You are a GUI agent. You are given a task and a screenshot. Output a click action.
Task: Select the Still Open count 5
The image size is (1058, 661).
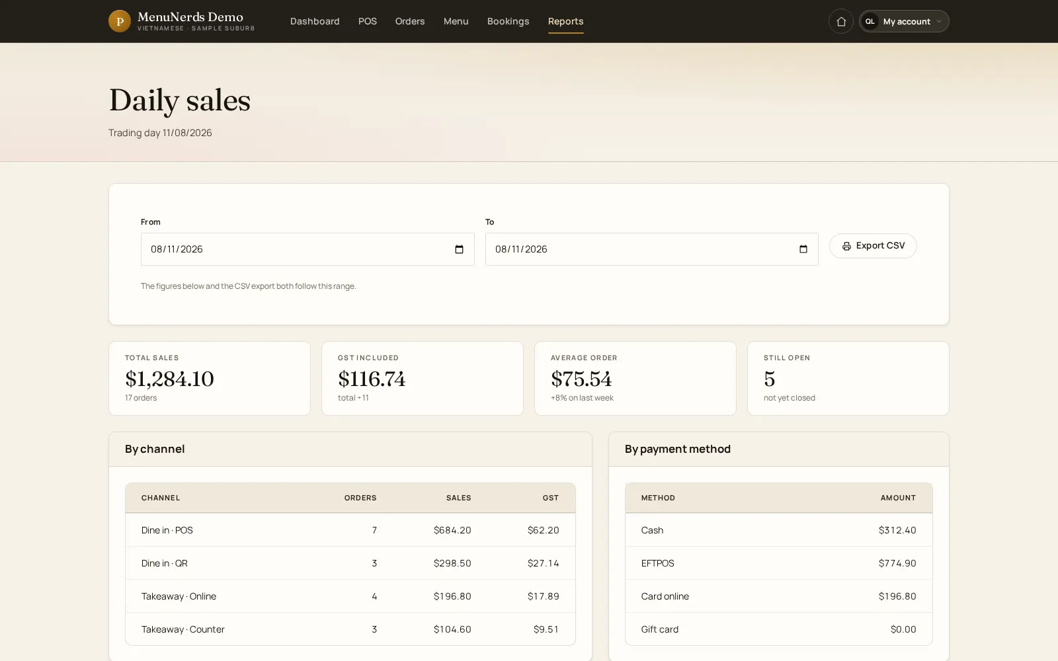[x=769, y=379]
